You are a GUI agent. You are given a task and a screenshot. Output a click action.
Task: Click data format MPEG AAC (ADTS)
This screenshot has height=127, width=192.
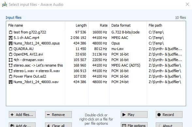pos(126,65)
